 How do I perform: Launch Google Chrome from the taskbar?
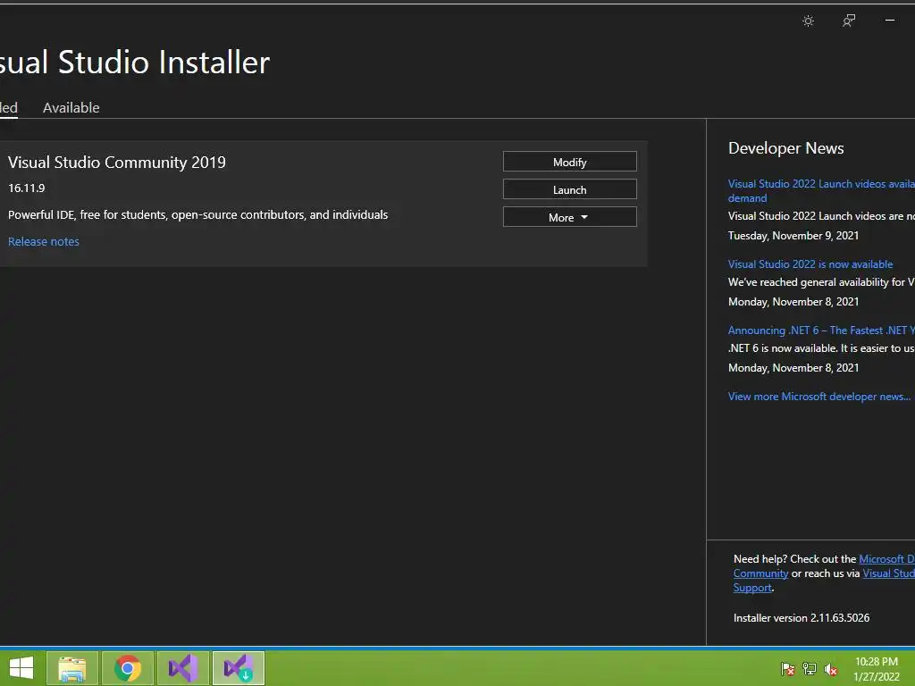point(128,668)
